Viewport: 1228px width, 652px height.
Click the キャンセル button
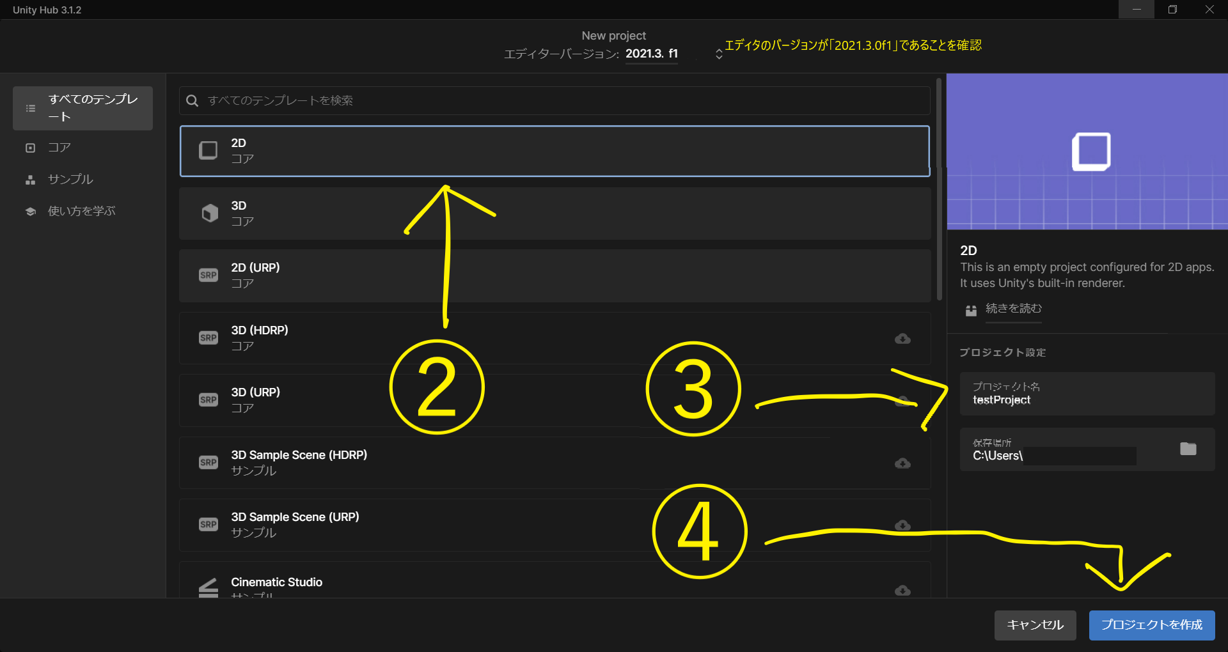(1035, 625)
